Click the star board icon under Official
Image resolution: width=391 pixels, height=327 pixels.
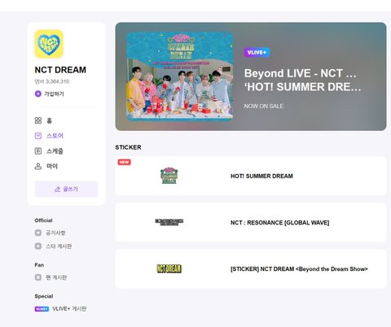pyautogui.click(x=38, y=246)
